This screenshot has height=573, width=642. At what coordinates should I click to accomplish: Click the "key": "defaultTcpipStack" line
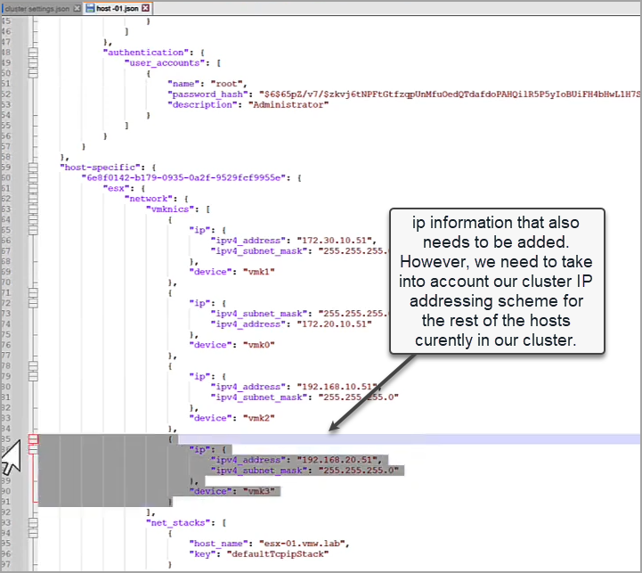[x=259, y=554]
